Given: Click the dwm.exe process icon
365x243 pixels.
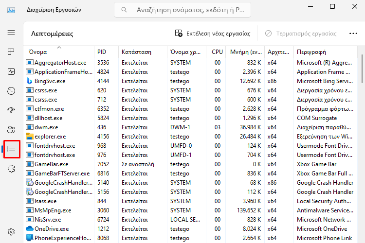Looking at the screenshot, I should (x=30, y=127).
